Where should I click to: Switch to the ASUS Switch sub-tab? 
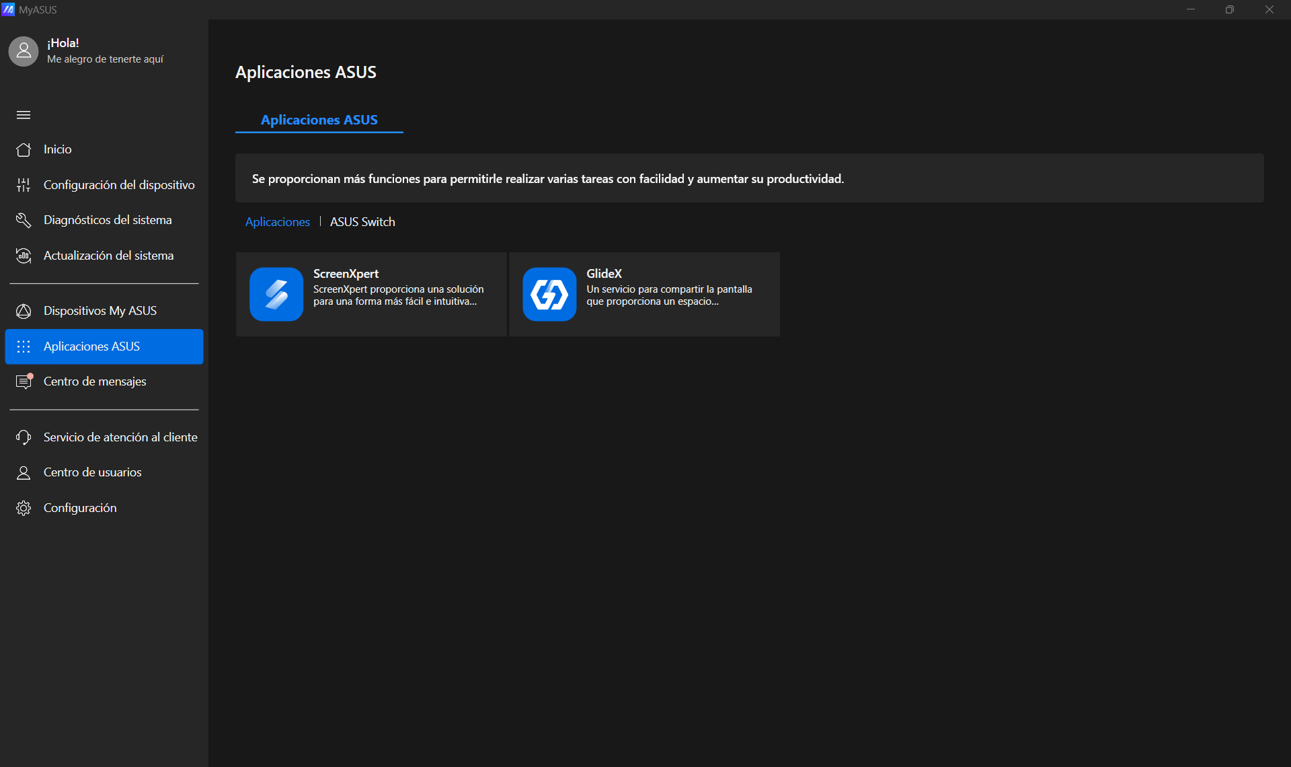(362, 222)
